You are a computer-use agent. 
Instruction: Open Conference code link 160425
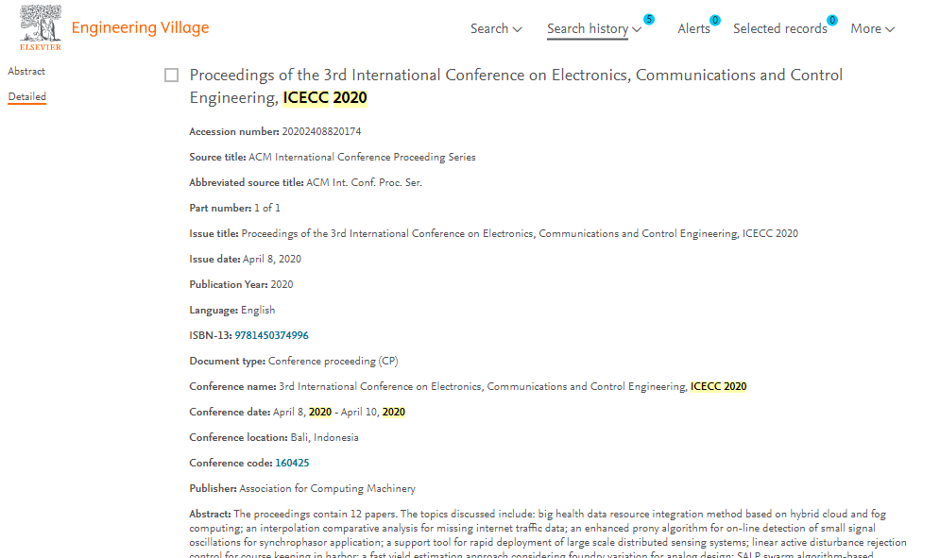tap(292, 464)
